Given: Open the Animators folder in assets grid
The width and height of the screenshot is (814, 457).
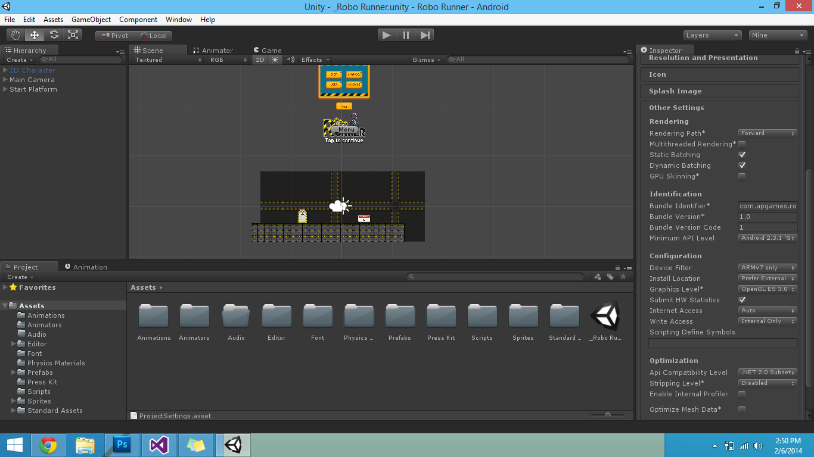Looking at the screenshot, I should (194, 322).
